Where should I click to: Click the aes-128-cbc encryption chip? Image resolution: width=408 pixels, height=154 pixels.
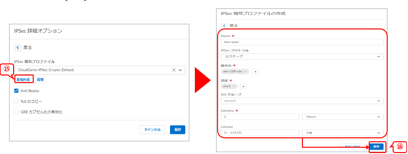235,72
